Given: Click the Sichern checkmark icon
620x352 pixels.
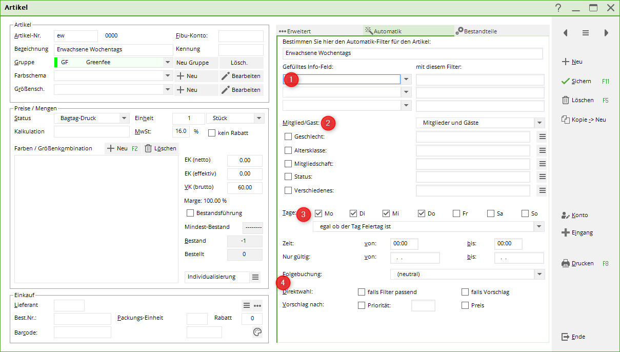Looking at the screenshot, I should click(566, 81).
